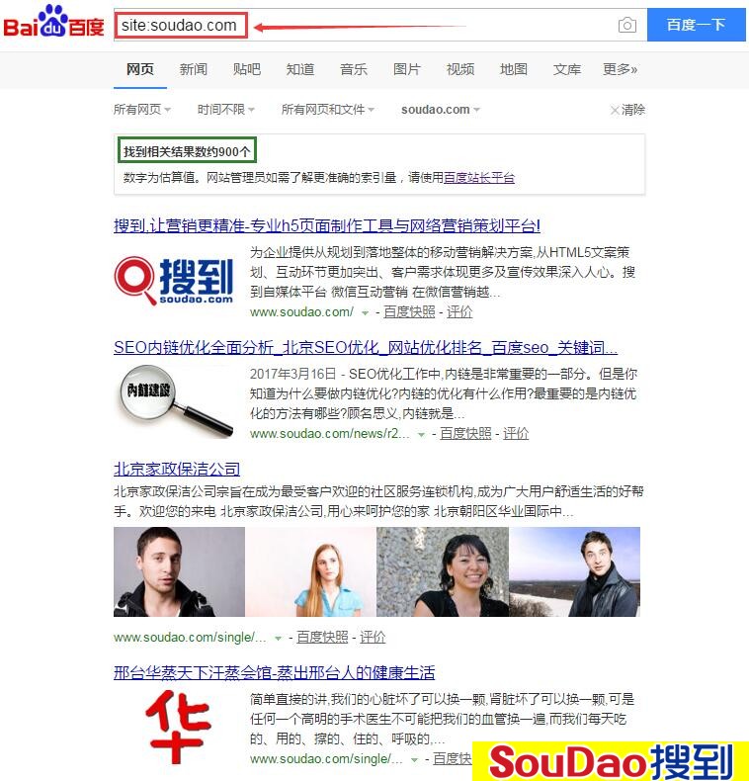Switch to the 新闻 tab
The image size is (749, 781).
pos(194,69)
